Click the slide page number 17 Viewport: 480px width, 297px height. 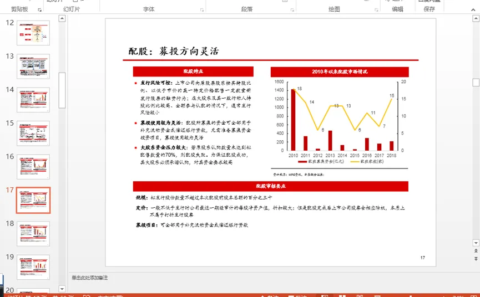(x=422, y=258)
